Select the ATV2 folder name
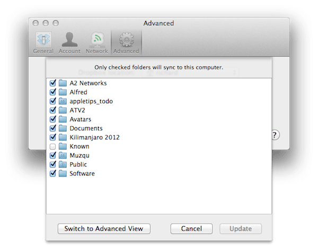This screenshot has width=318, height=246. point(77,110)
